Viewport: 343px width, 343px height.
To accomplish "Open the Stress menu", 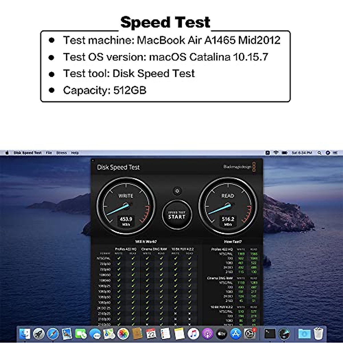I will point(61,153).
